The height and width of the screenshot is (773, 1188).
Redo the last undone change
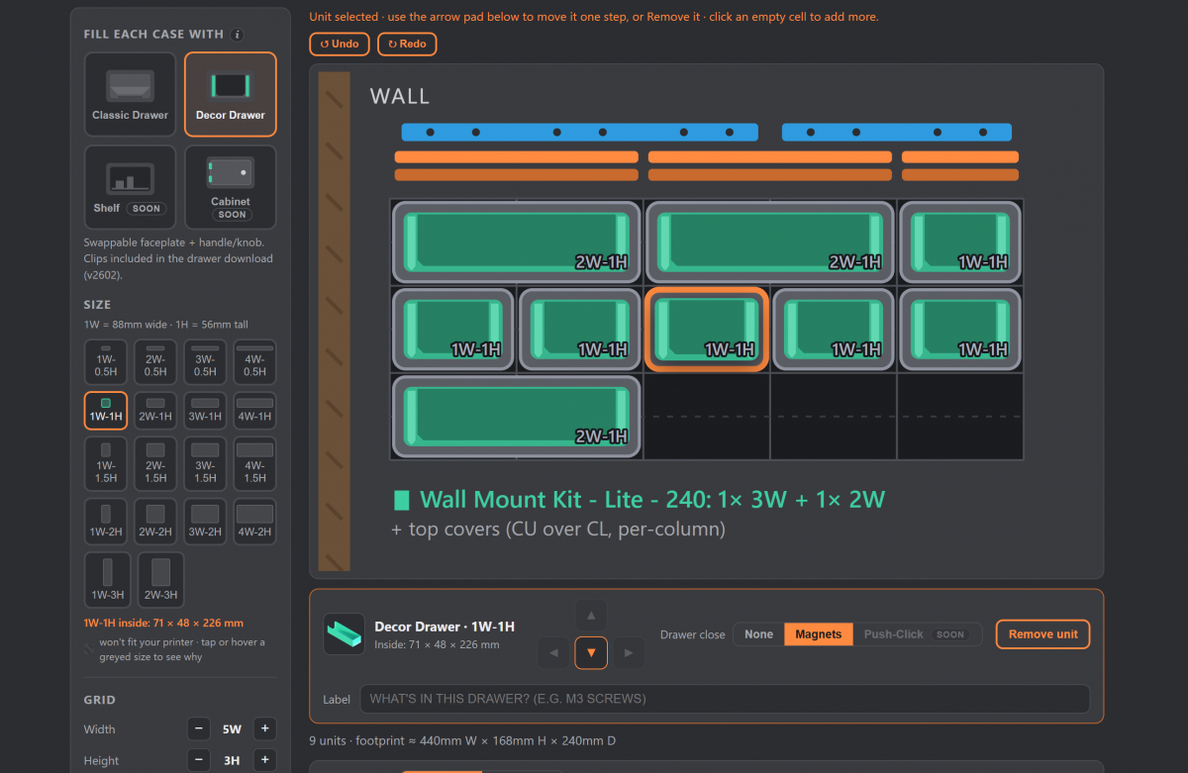(x=407, y=44)
